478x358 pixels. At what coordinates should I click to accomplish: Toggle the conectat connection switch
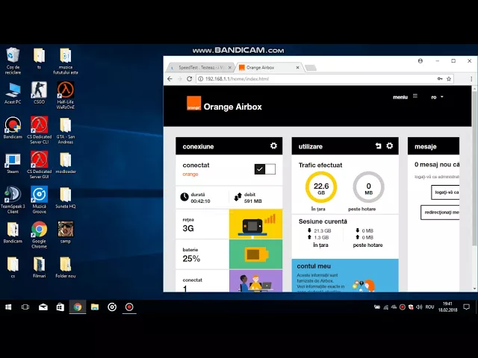click(x=265, y=169)
